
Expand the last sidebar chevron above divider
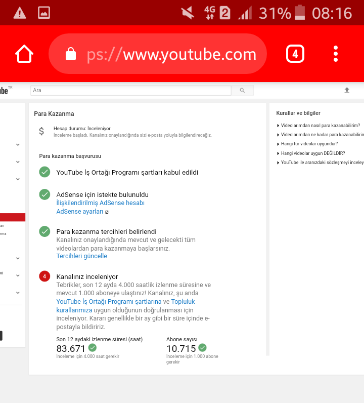(x=18, y=293)
